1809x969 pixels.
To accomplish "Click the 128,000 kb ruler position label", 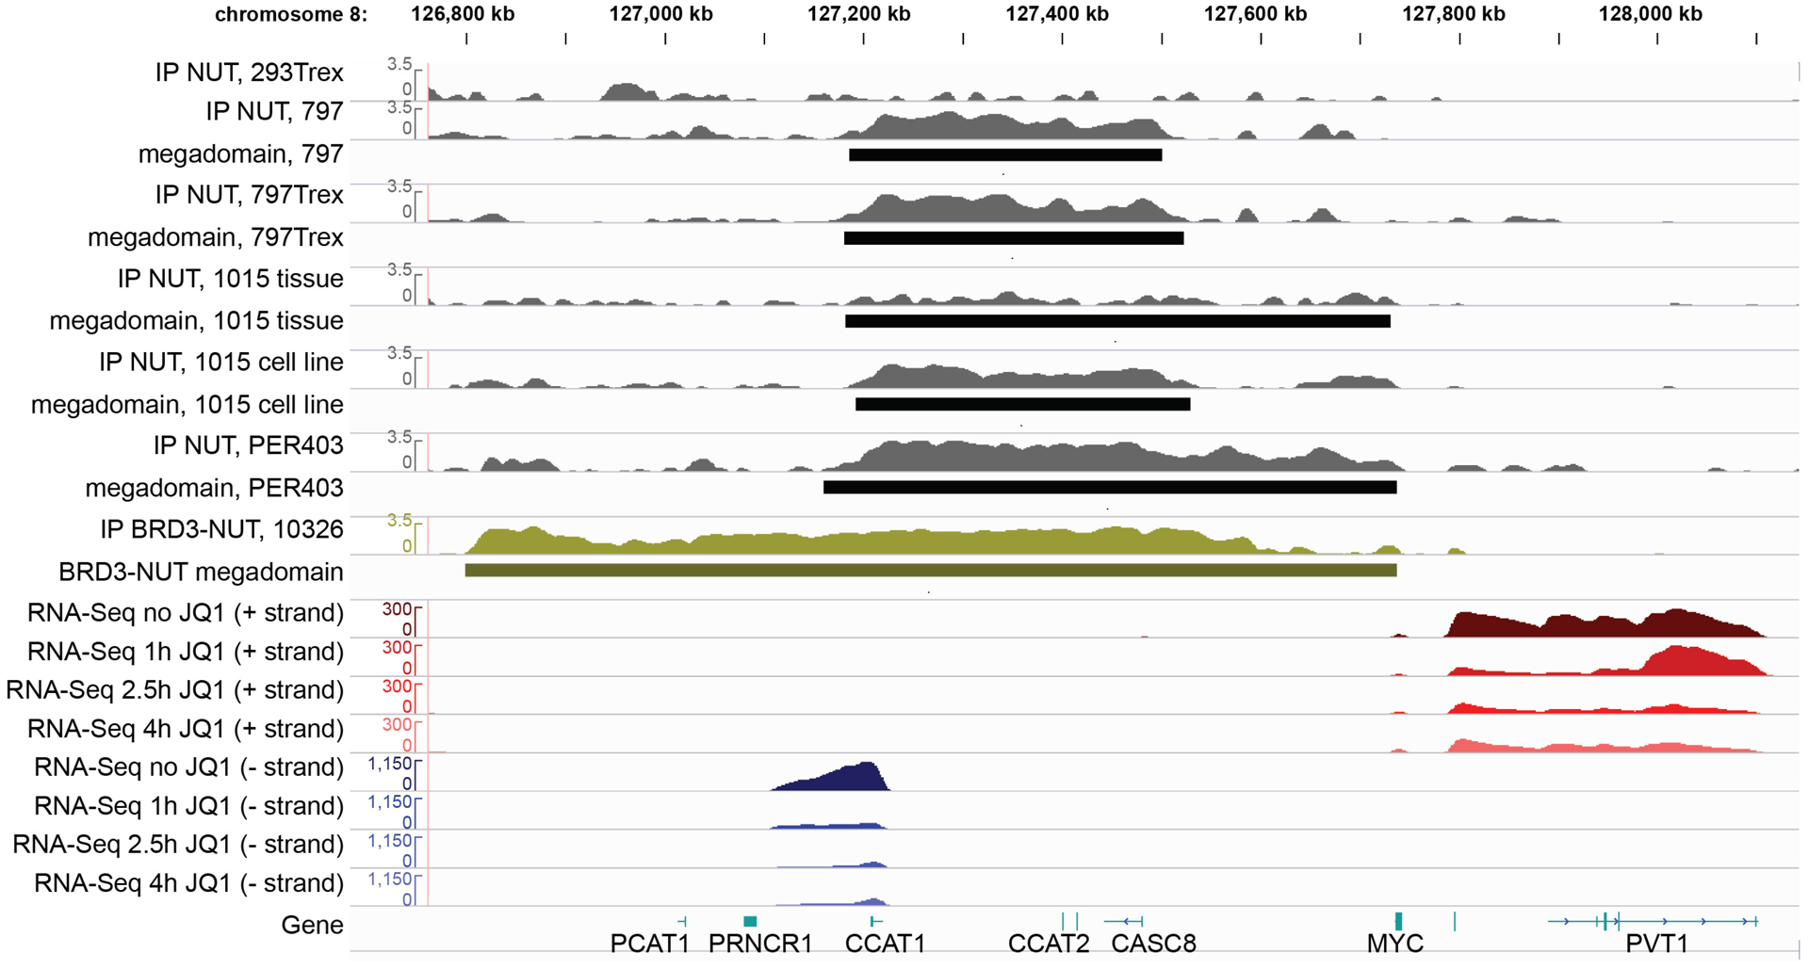I will [x=1651, y=14].
